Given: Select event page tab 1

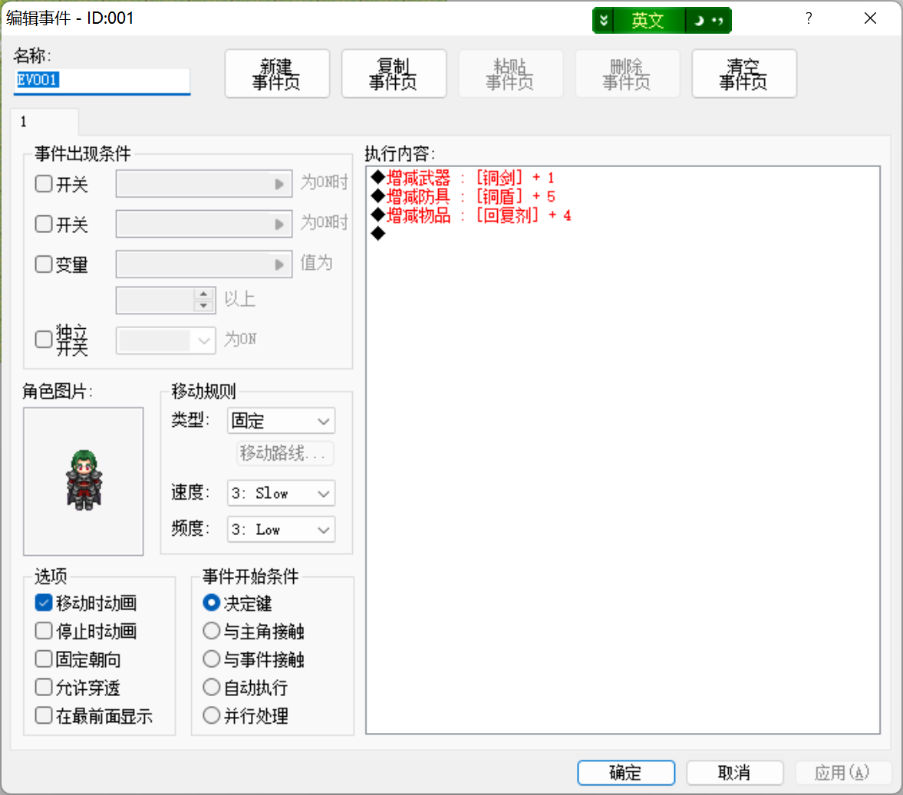Looking at the screenshot, I should (x=44, y=122).
